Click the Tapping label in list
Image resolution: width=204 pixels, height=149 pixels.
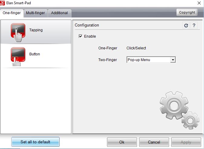click(x=36, y=30)
